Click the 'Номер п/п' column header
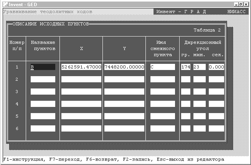 [x=17, y=45]
